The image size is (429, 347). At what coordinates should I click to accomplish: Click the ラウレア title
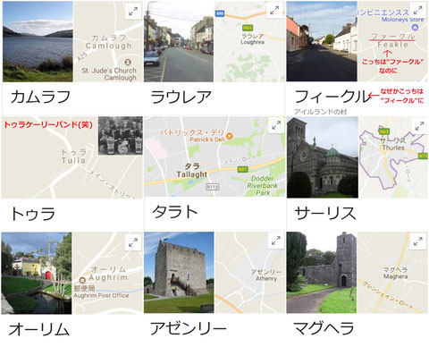click(181, 97)
